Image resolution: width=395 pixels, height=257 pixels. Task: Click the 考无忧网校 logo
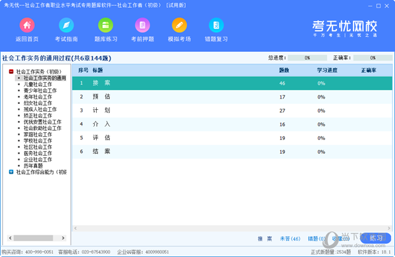pyautogui.click(x=344, y=28)
